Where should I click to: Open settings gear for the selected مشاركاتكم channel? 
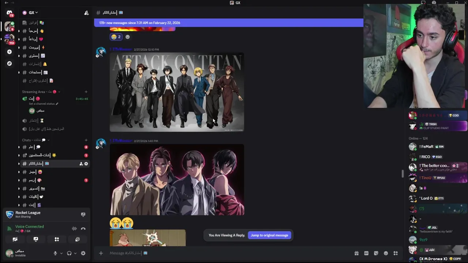pos(86,164)
